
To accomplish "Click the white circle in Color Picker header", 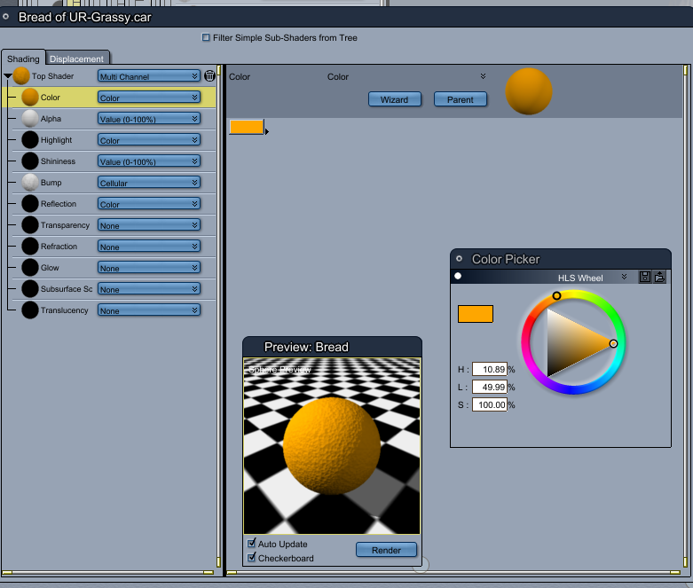I will pos(458,276).
